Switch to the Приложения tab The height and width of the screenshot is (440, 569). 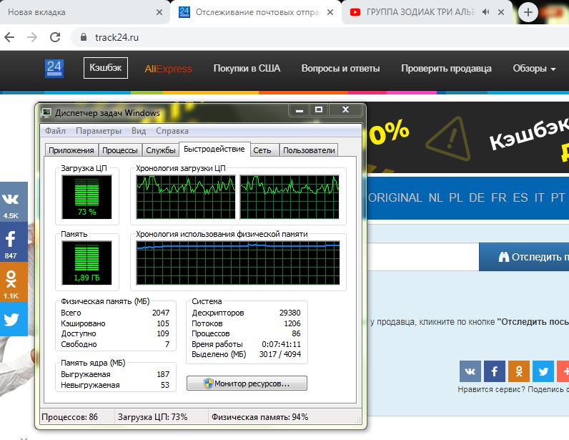pos(71,150)
